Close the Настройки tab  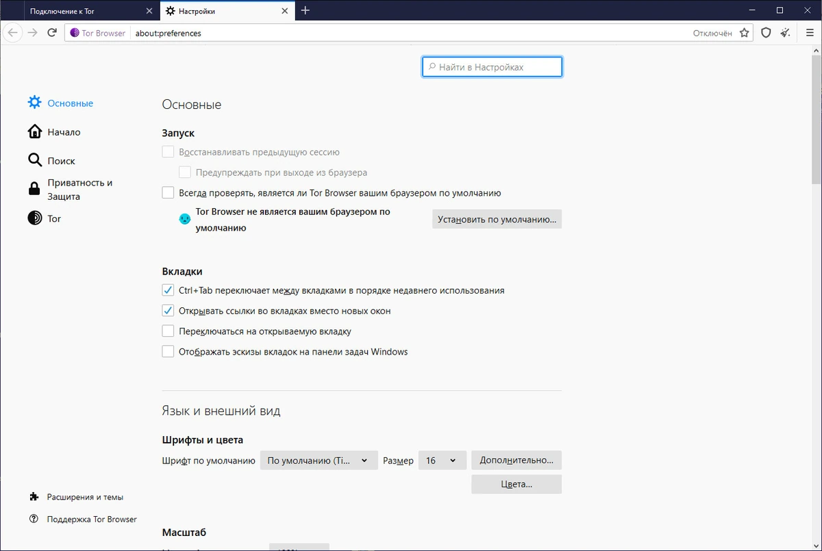point(286,11)
